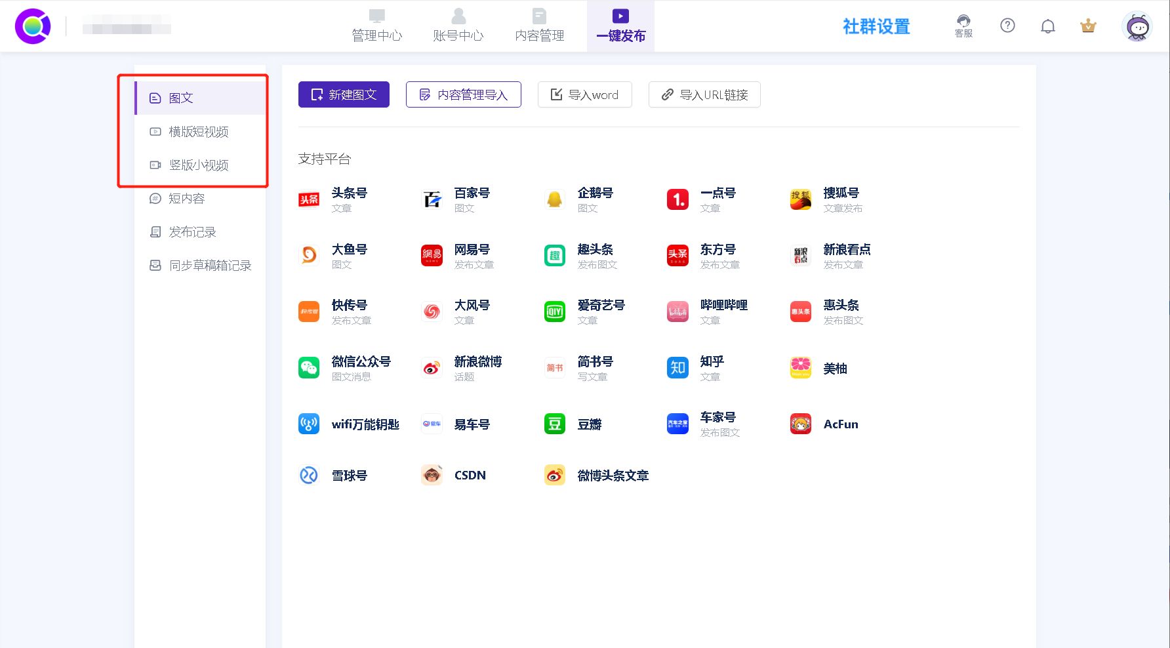Click the 大风号 platform icon

pos(432,312)
